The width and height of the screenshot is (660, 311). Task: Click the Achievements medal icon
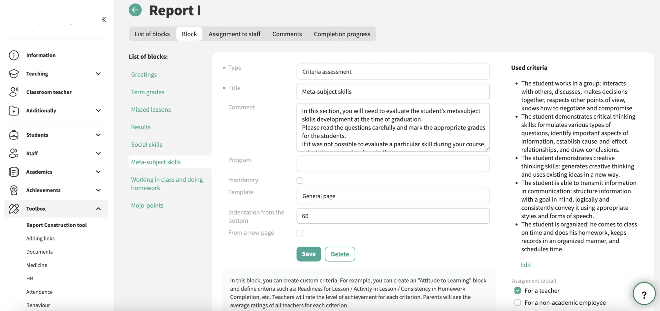coord(14,190)
